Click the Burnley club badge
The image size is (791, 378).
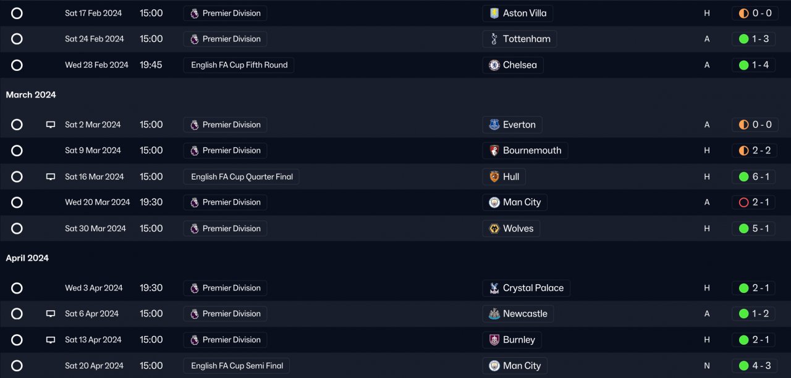point(494,340)
